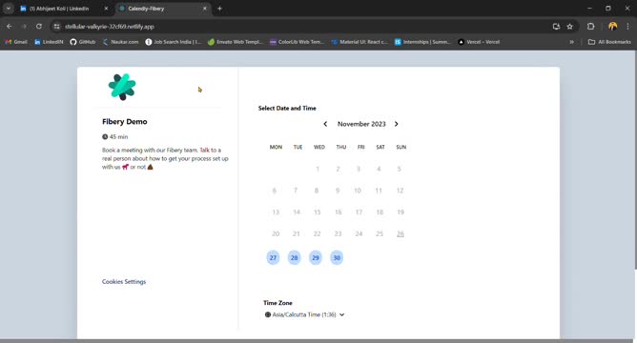The image size is (637, 343).
Task: Open the Gmail bookmark
Action: pos(16,42)
